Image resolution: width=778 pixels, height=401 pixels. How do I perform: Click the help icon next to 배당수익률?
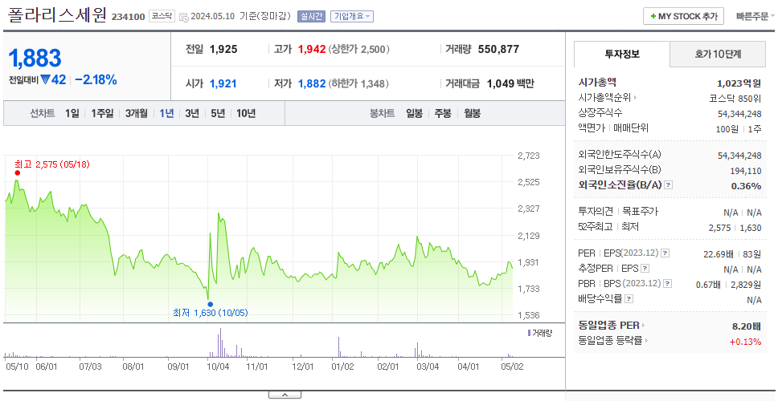pos(629,299)
